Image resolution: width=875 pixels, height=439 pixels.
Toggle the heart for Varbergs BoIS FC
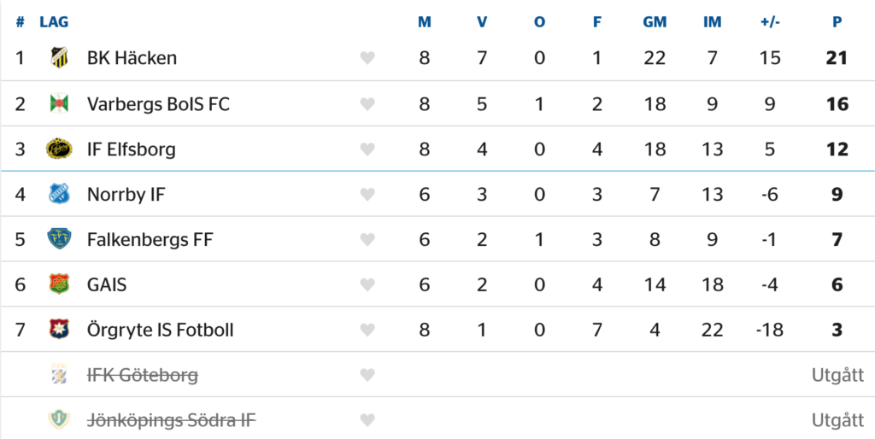367,104
